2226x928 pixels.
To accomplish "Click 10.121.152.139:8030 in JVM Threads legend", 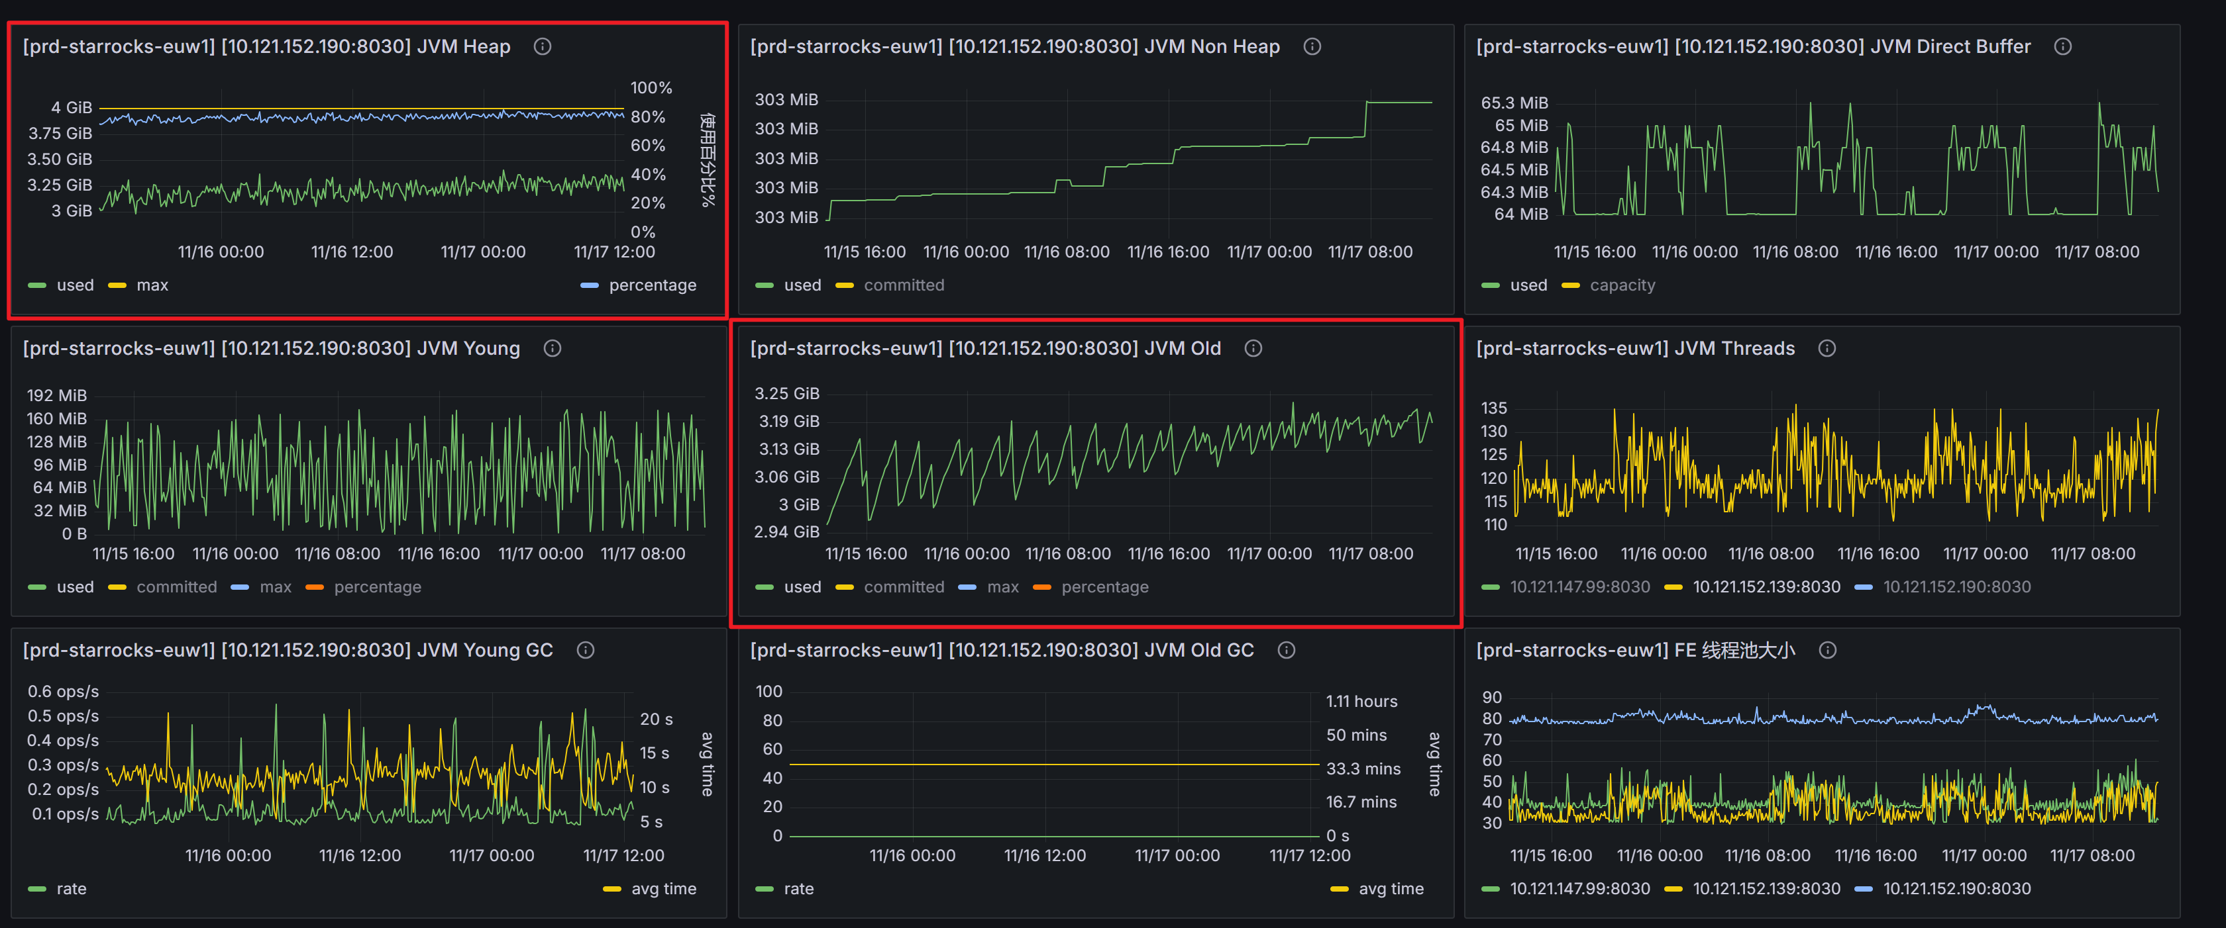I will tap(1766, 587).
